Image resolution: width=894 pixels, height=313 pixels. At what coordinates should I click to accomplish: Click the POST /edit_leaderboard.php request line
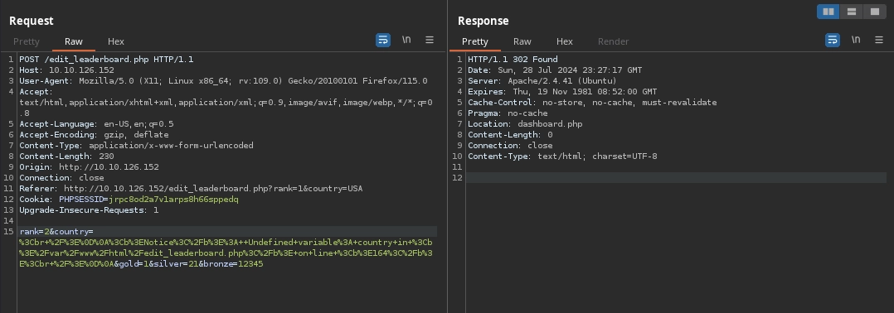[x=107, y=59]
